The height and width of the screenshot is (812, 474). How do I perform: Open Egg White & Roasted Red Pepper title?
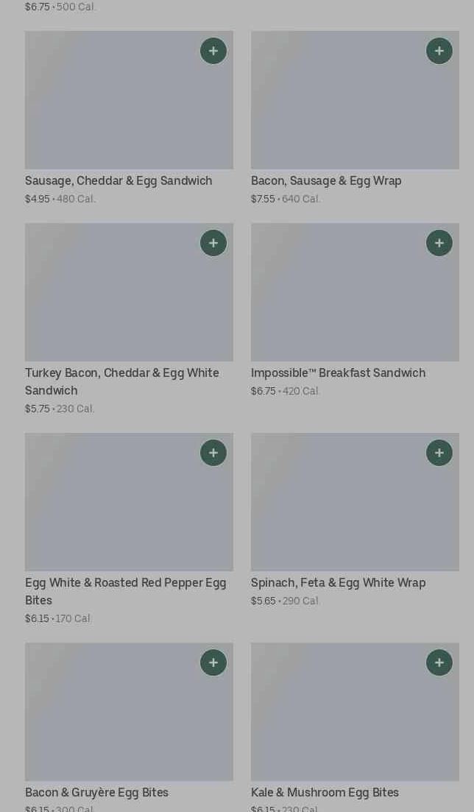pyautogui.click(x=126, y=591)
